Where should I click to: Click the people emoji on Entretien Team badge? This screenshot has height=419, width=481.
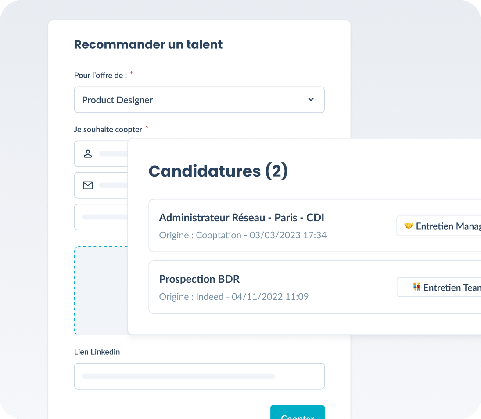pyautogui.click(x=416, y=287)
